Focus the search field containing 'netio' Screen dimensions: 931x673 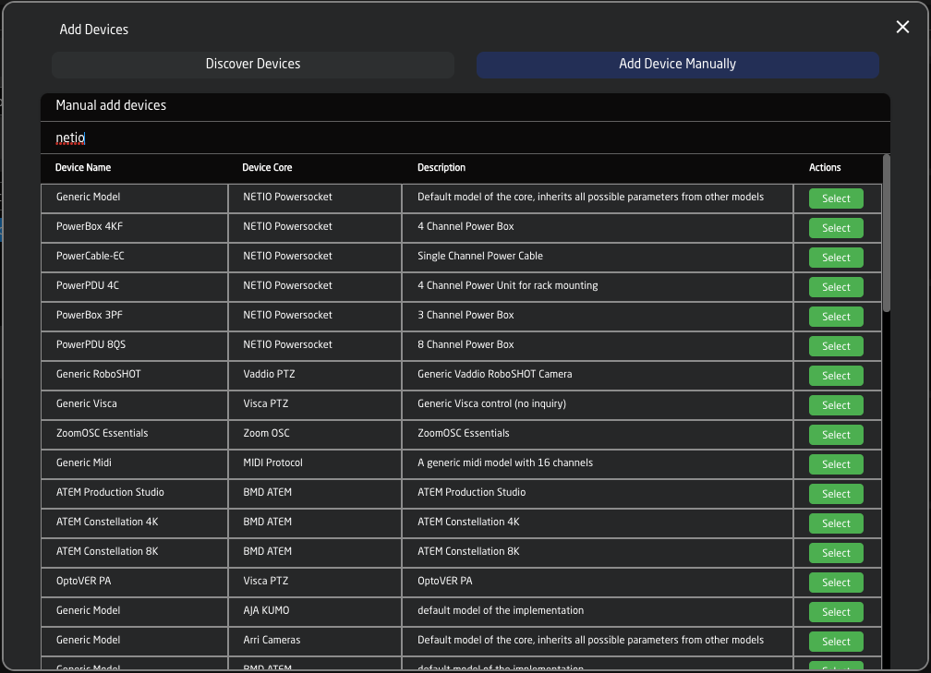465,138
